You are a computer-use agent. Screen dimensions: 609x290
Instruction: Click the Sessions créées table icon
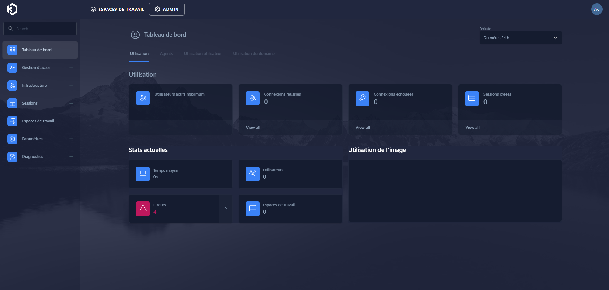[472, 98]
